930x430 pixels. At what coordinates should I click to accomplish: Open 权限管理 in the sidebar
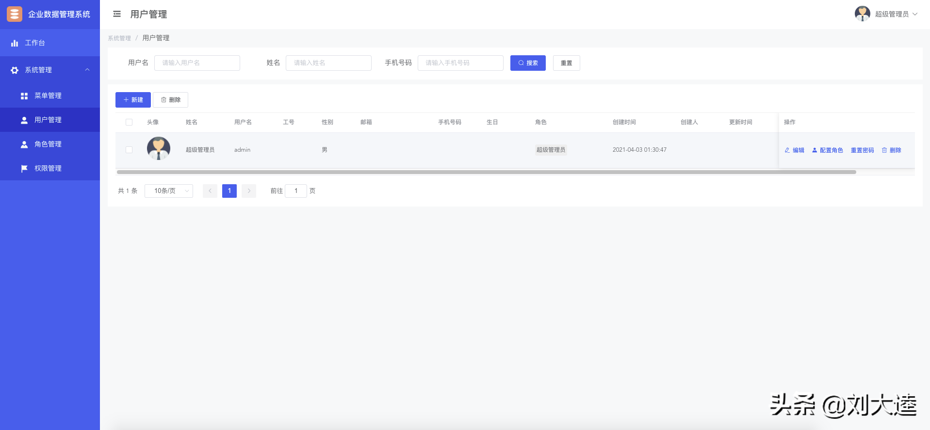(48, 169)
